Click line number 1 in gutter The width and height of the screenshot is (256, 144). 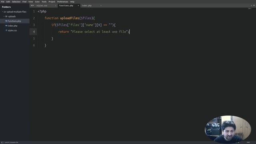click(34, 12)
